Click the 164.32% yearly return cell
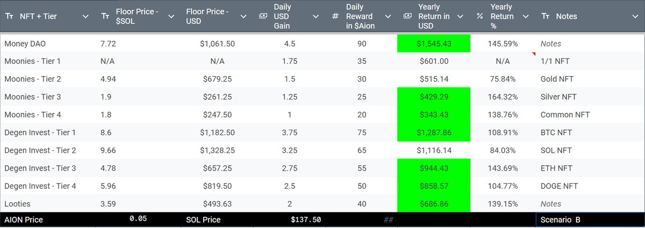 point(503,97)
